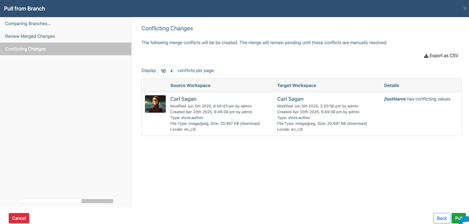Go to Review Merged Changes step
The width and height of the screenshot is (469, 224).
pyautogui.click(x=30, y=36)
